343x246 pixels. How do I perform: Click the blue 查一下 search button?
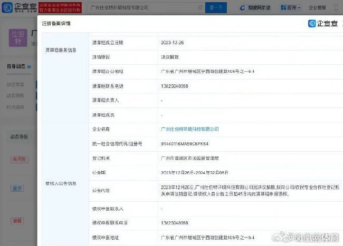216,8
